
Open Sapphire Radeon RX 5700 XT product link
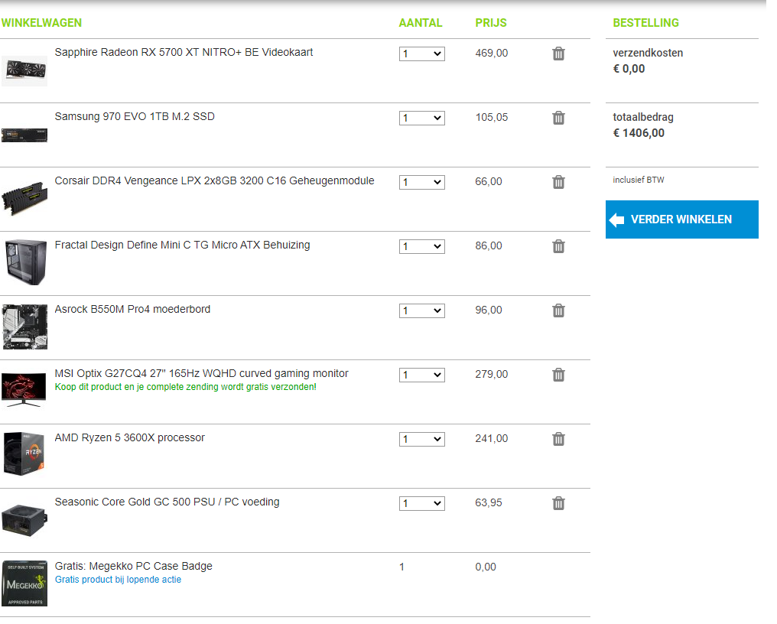point(184,52)
